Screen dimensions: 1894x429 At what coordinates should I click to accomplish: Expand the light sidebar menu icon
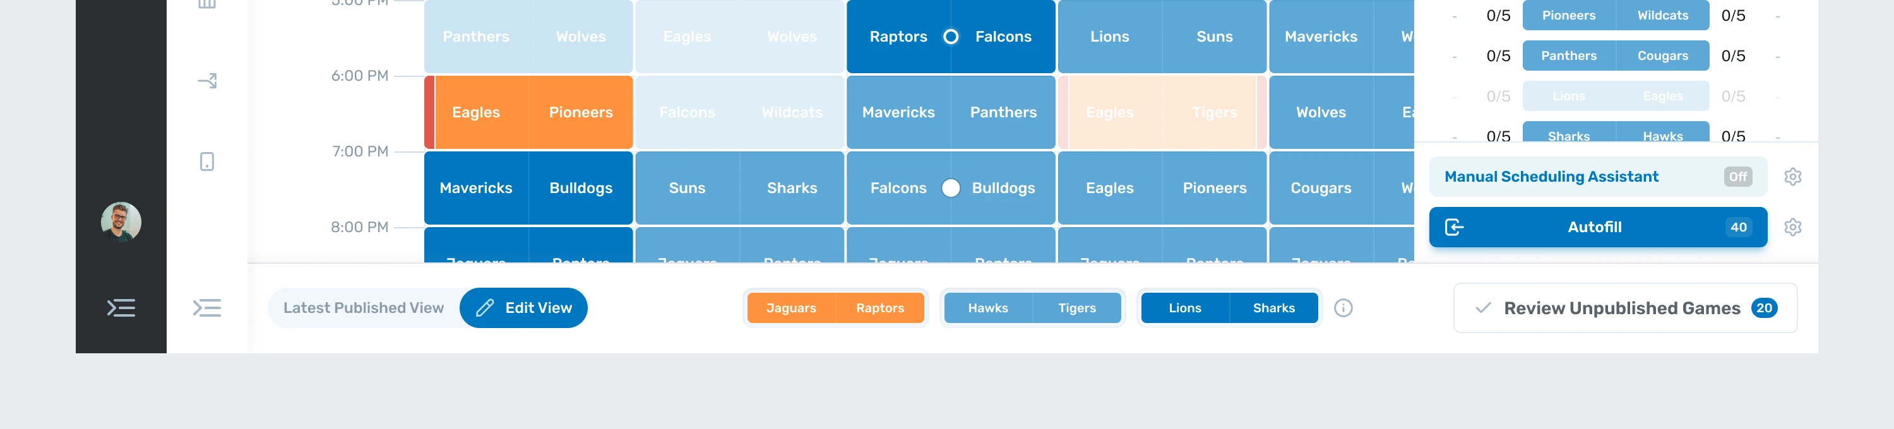click(x=207, y=308)
